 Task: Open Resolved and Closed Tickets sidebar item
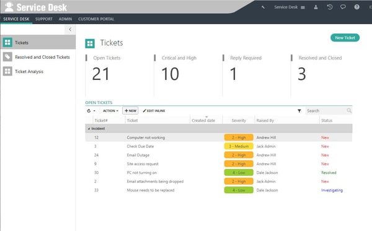coord(38,57)
